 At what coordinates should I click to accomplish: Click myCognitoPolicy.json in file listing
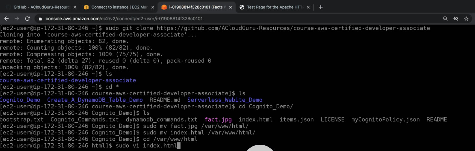coord(385,120)
